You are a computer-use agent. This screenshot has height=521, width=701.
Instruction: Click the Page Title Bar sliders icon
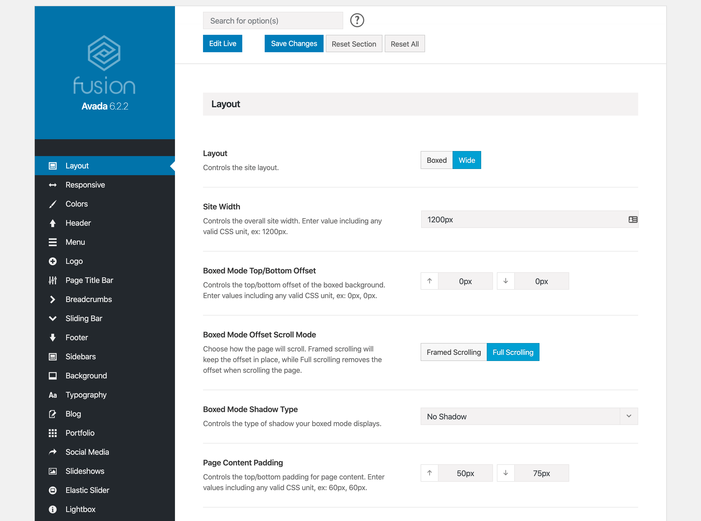click(53, 280)
